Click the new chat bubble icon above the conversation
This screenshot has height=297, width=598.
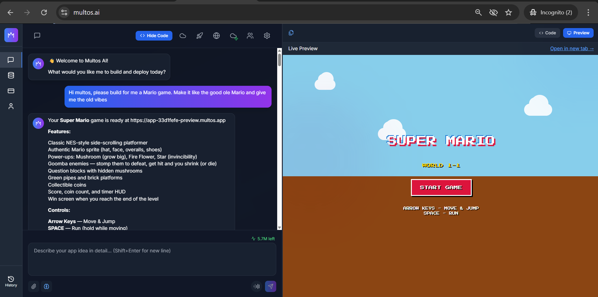[37, 36]
